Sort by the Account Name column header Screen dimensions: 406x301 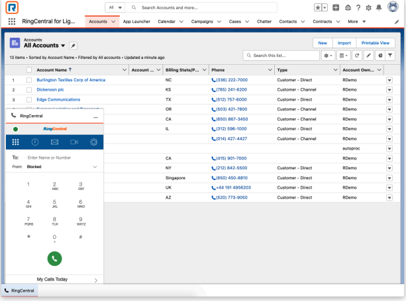[x=52, y=70]
